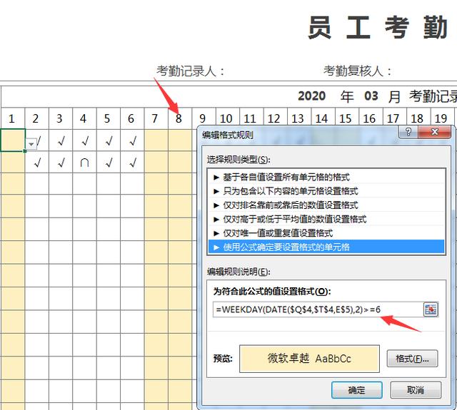The width and height of the screenshot is (457, 410).
Task: Cancel with the 取消 button
Action: click(x=416, y=390)
